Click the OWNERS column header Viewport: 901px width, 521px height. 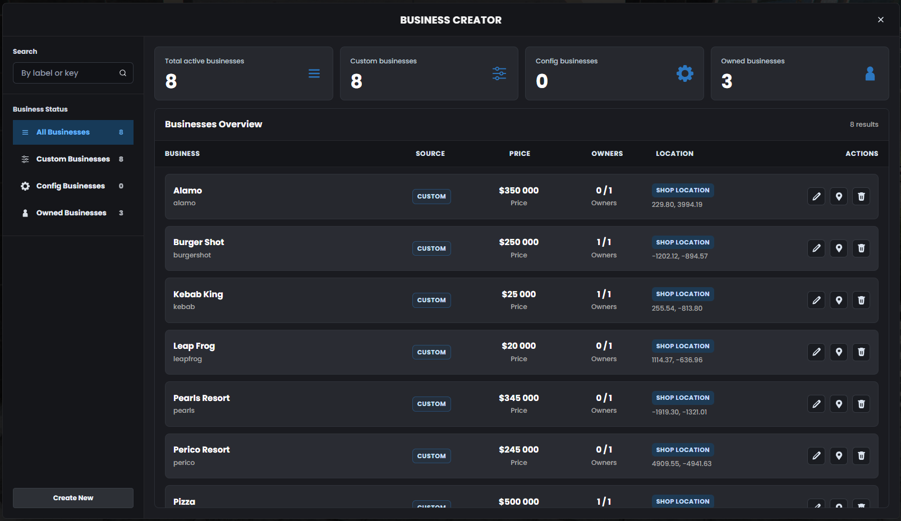tap(607, 154)
